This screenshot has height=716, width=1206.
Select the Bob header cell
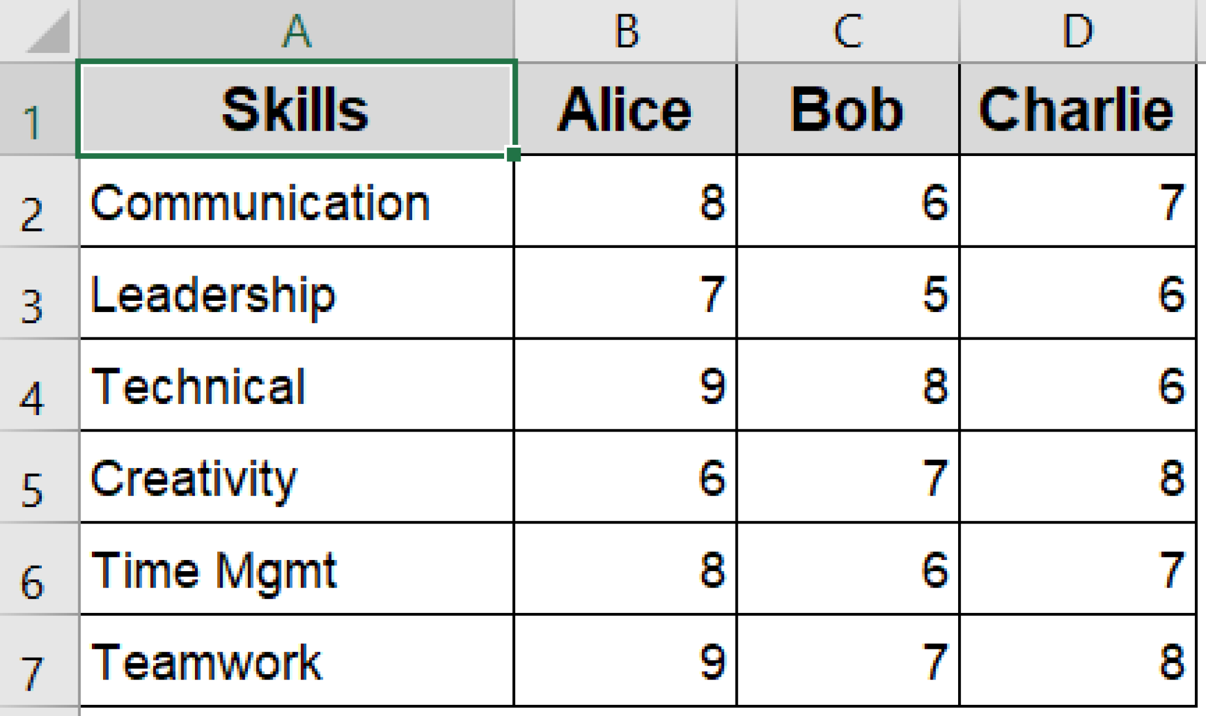pos(845,109)
